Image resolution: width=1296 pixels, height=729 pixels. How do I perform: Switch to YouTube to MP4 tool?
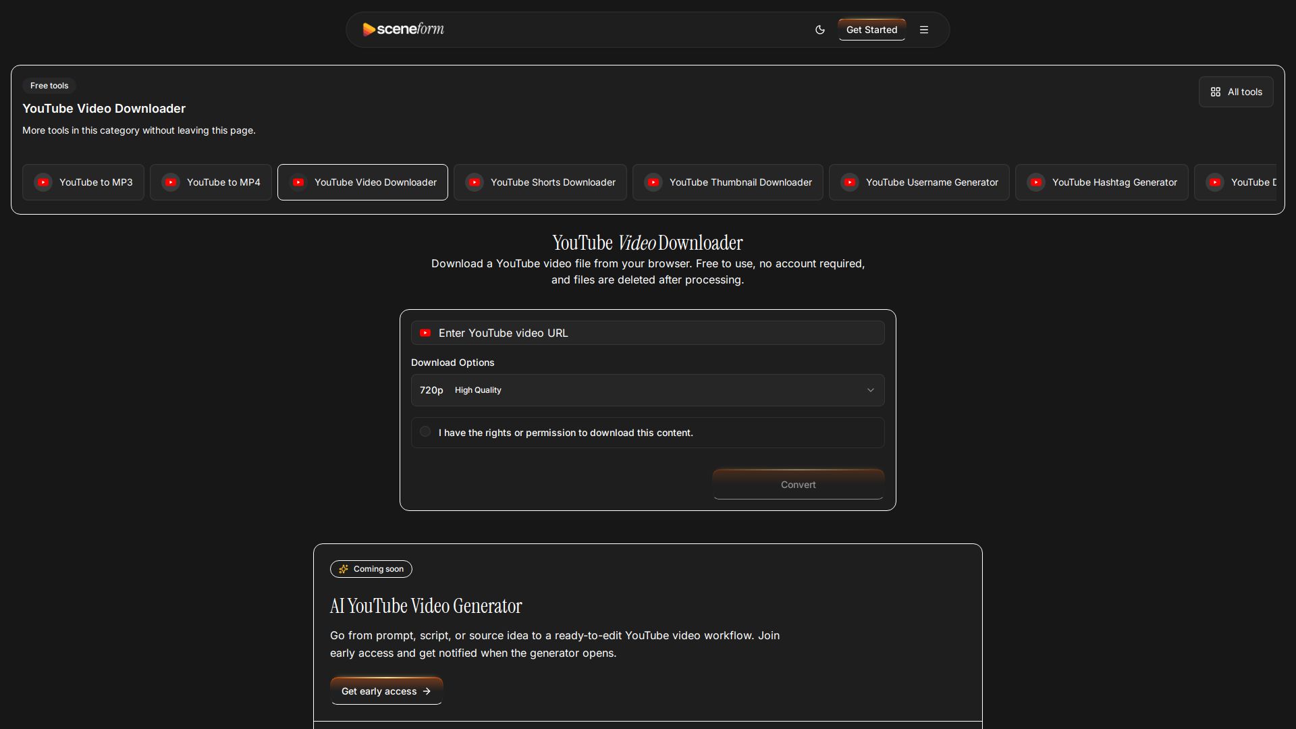click(x=211, y=182)
